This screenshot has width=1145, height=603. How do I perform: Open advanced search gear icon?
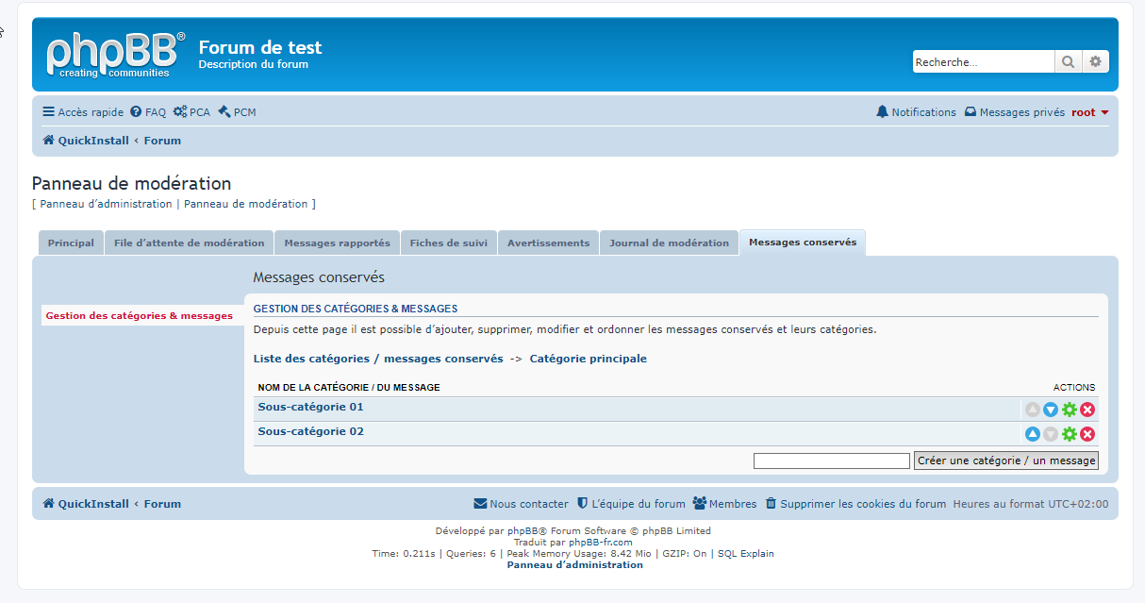1095,62
